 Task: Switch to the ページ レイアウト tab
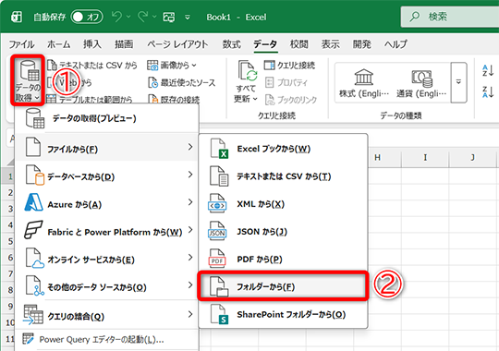(177, 44)
